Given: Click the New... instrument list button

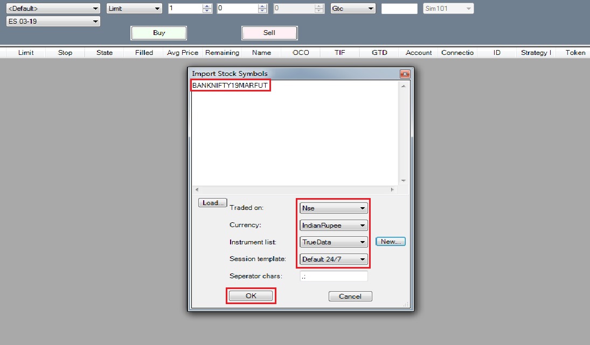Looking at the screenshot, I should coord(391,242).
